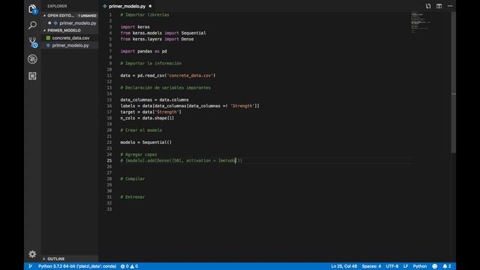Click the 'n_cols = data.shape[1]' line
Screen dimensions: 480x270
(147, 118)
